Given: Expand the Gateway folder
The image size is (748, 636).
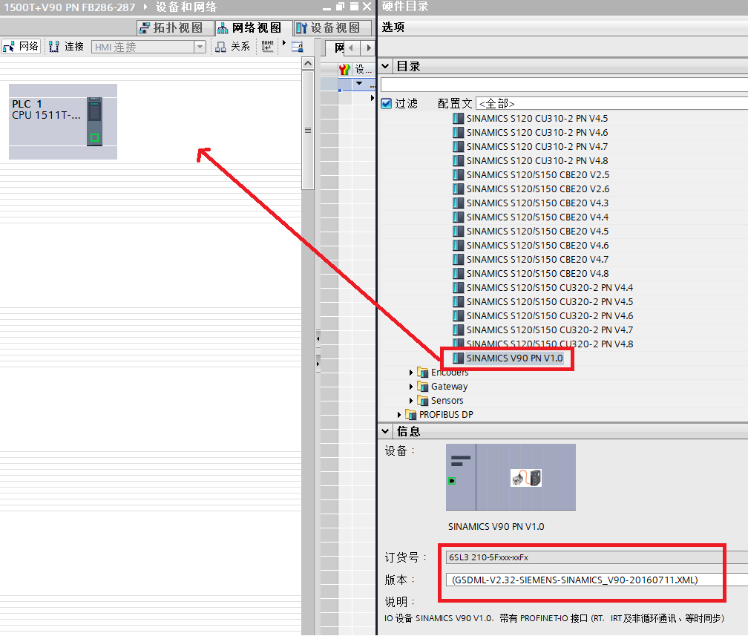Looking at the screenshot, I should coord(411,387).
